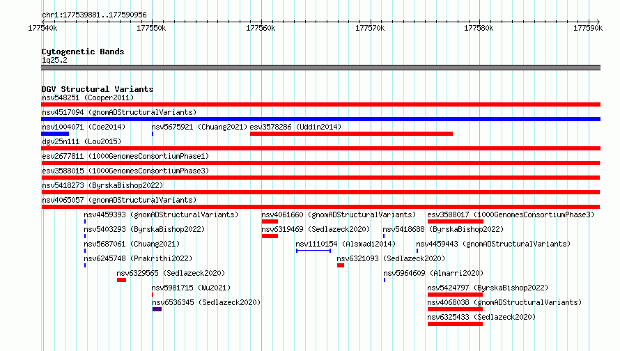Screen dimensions: 620x351
Task: Open nsv6536345 (Sedlazeck2020) label
Action: click(x=206, y=302)
